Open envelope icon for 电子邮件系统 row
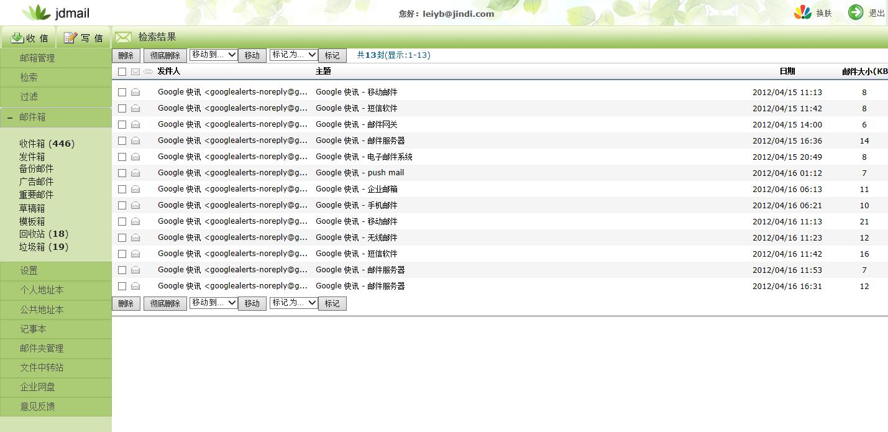The image size is (888, 432). 135,157
